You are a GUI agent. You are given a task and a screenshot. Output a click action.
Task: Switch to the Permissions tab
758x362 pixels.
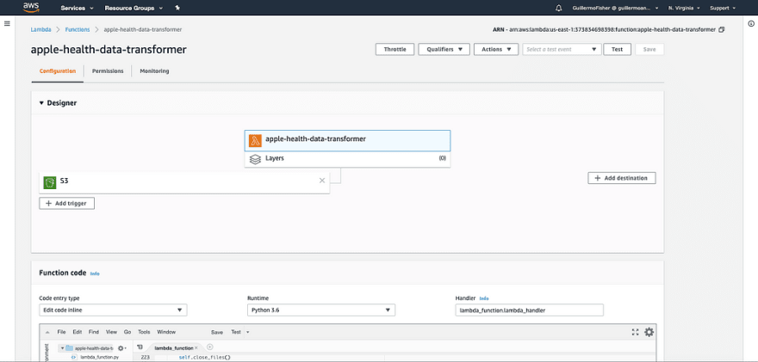point(108,71)
